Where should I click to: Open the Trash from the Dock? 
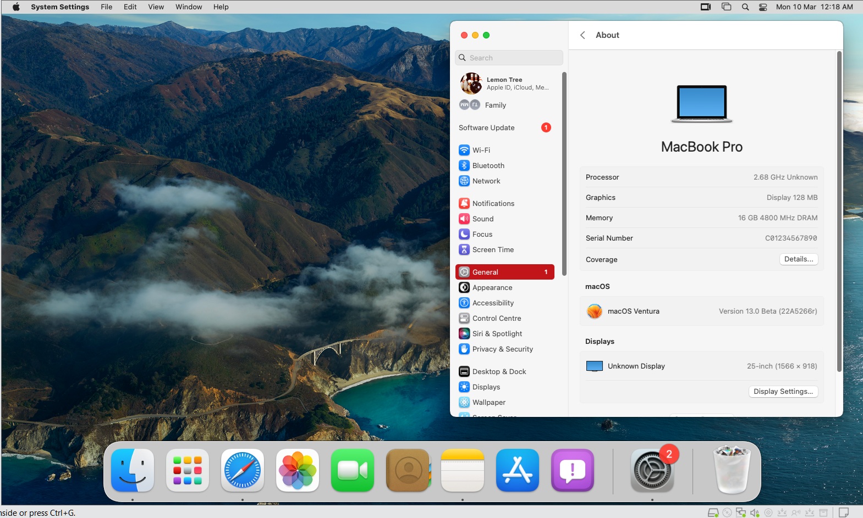click(732, 470)
